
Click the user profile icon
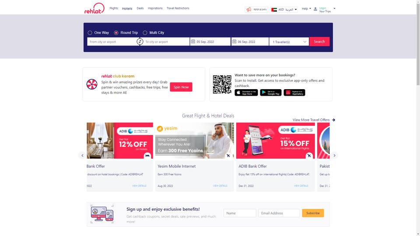(x=315, y=9)
